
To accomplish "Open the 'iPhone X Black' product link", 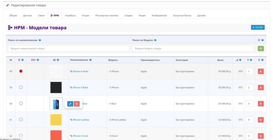I will pos(79,87).
